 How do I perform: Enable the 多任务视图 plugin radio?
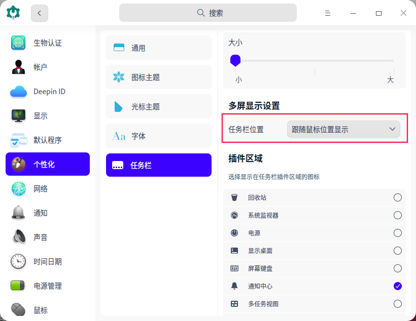click(397, 304)
